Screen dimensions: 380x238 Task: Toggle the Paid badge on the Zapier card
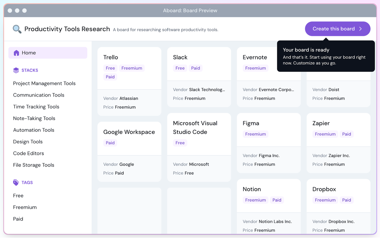(346, 134)
